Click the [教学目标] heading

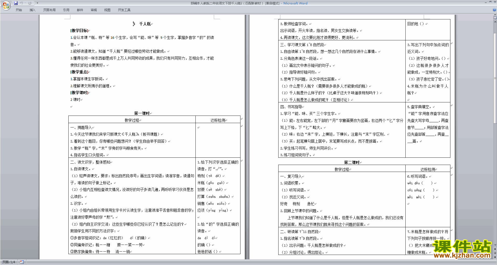[79, 31]
